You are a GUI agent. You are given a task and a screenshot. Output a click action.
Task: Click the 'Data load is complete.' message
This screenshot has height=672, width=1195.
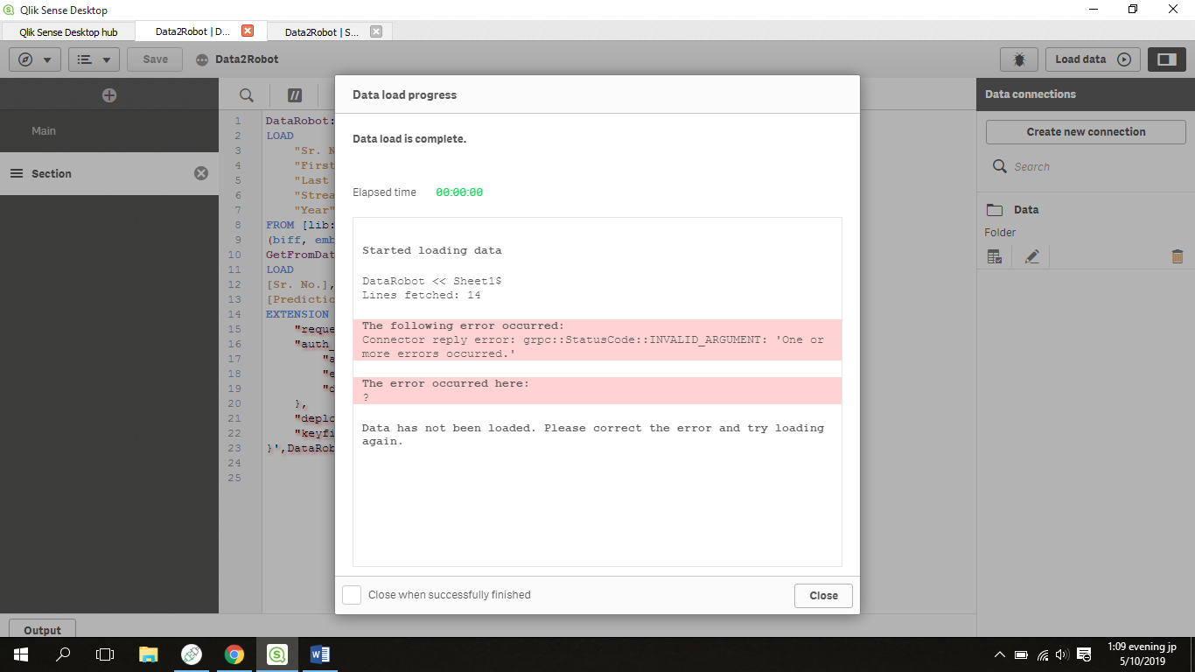pos(409,139)
